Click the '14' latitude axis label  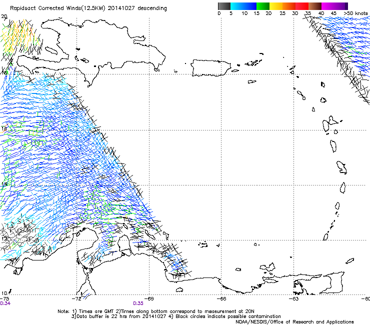[x=4, y=183]
